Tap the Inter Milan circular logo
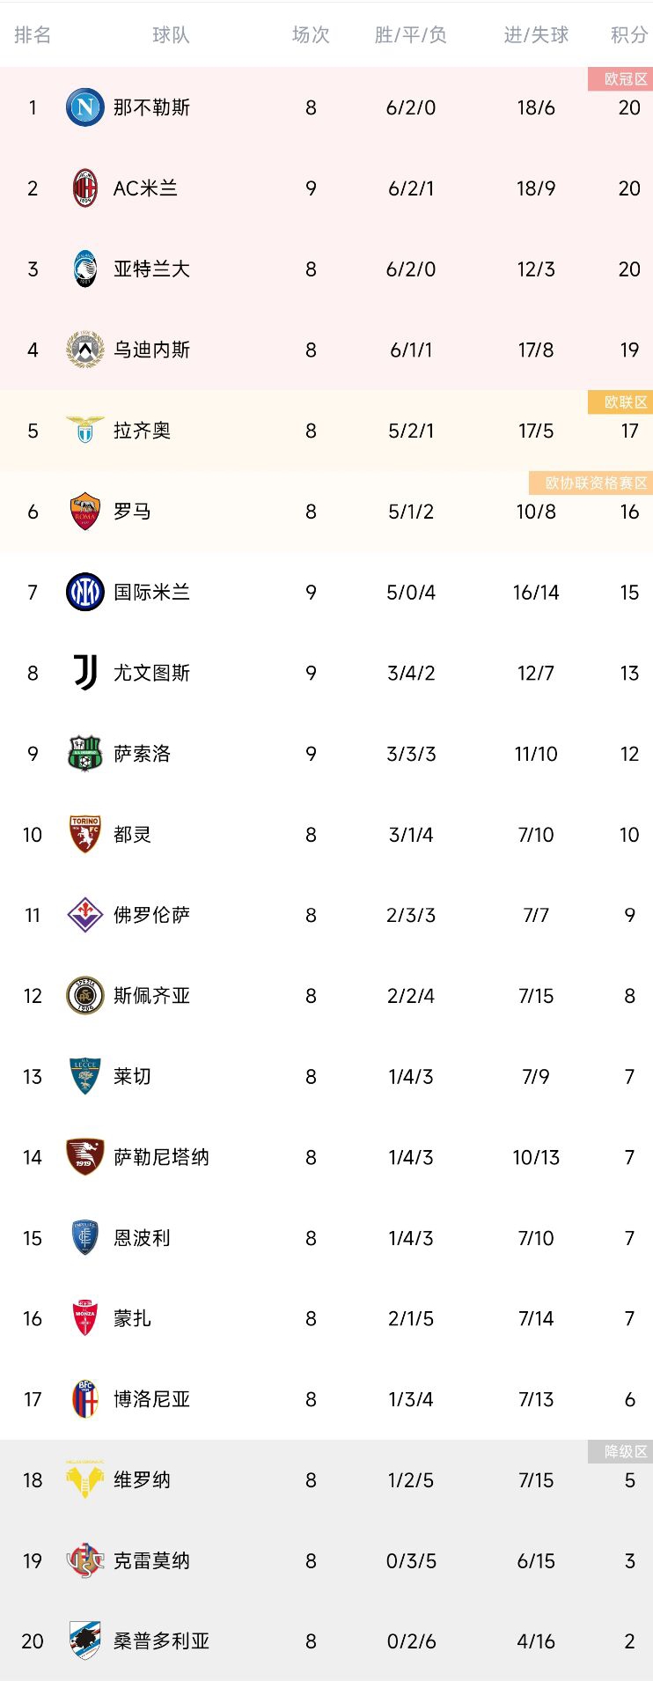The width and height of the screenshot is (653, 1681). 85,592
